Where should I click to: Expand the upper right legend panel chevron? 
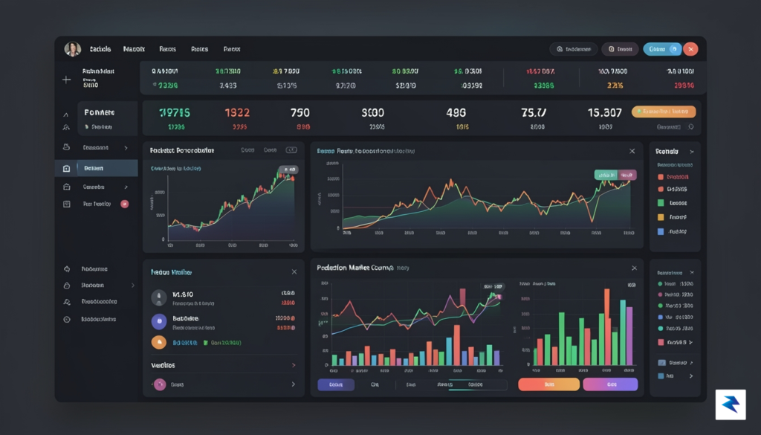692,152
